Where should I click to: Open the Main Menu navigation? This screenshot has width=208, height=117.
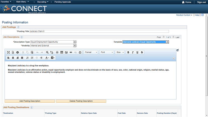[x=22, y=2]
